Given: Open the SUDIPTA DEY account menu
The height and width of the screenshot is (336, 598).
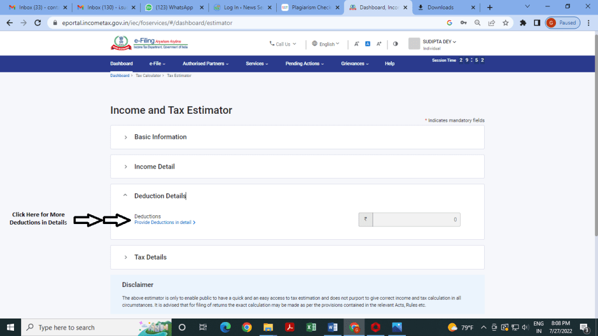Looking at the screenshot, I should (x=439, y=41).
